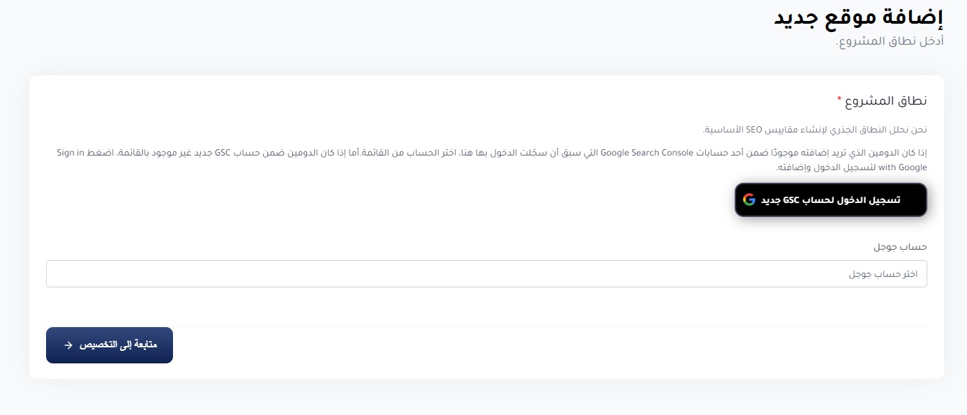This screenshot has width=967, height=415.
Task: Click the "GSC" text within instructions paragraph
Action: [x=223, y=152]
